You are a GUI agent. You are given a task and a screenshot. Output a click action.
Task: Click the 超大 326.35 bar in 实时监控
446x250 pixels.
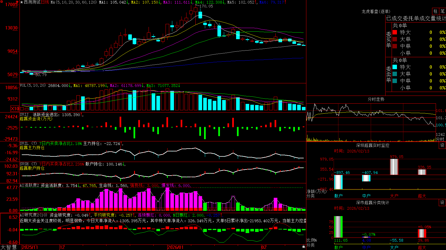coord(422,172)
